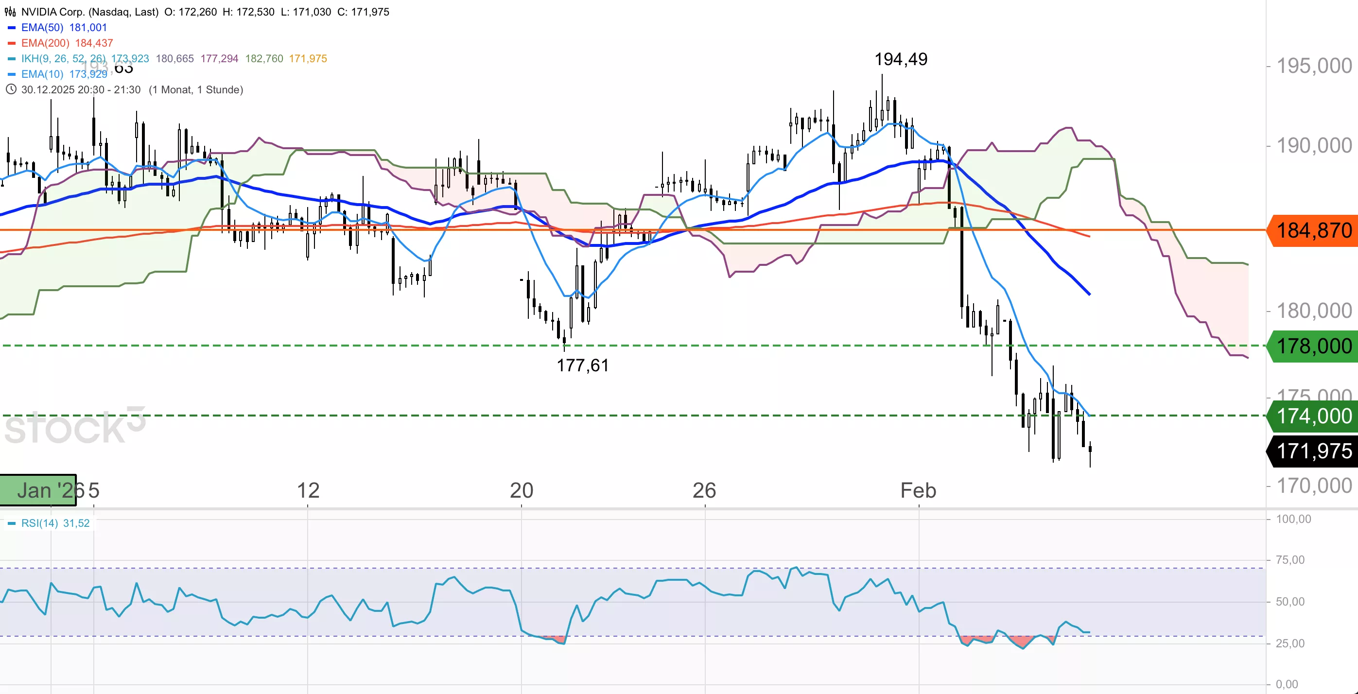Open the EMA(10) indicator legend entry
Image resolution: width=1358 pixels, height=694 pixels.
(42, 74)
